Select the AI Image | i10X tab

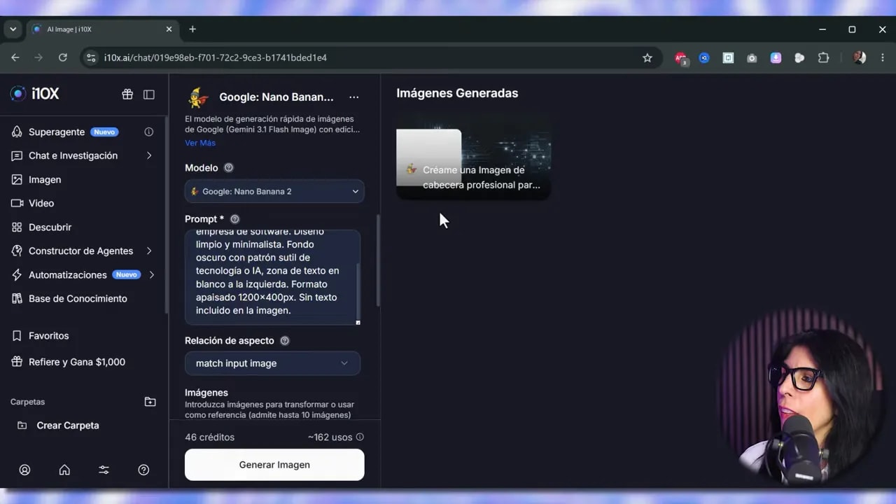point(102,29)
